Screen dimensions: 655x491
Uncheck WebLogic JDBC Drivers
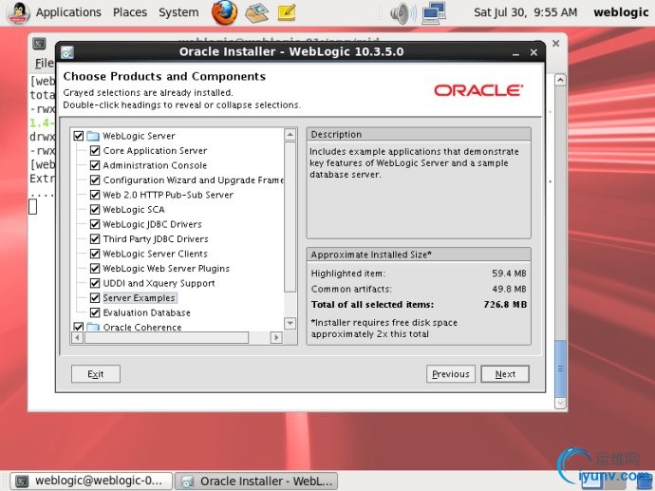[x=95, y=224]
